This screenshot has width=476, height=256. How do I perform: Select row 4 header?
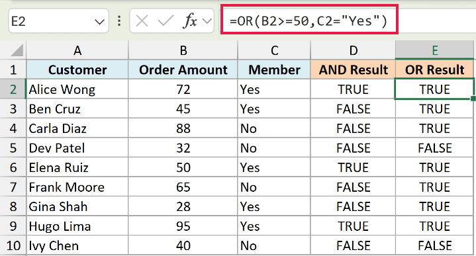pyautogui.click(x=13, y=128)
